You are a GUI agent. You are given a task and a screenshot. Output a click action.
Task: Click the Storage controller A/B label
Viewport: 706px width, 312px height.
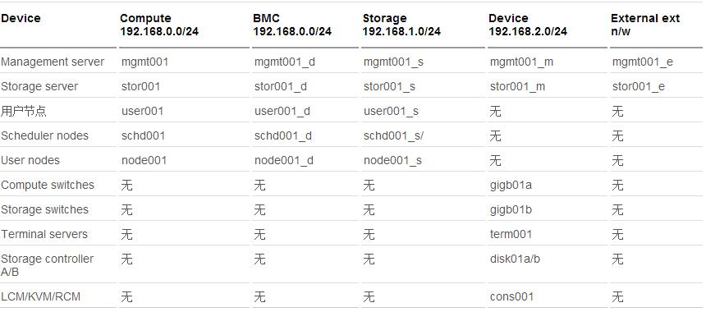click(x=48, y=265)
